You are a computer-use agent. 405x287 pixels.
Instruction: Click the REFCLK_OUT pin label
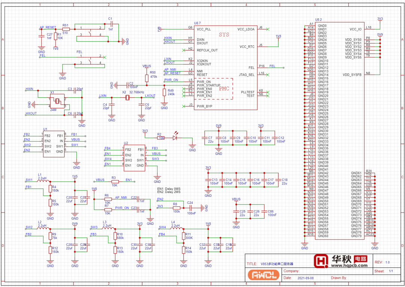[x=207, y=50]
